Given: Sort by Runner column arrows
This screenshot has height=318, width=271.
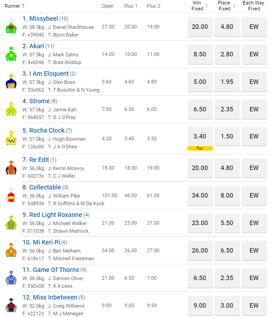Looking at the screenshot, I should pos(23,6).
